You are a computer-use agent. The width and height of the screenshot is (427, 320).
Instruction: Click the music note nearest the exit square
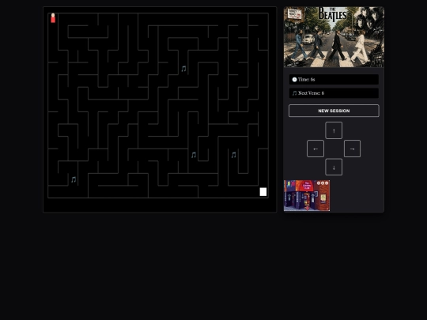(x=233, y=155)
